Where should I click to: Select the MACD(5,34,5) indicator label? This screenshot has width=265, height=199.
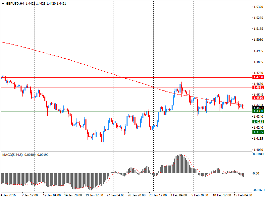pos(12,155)
